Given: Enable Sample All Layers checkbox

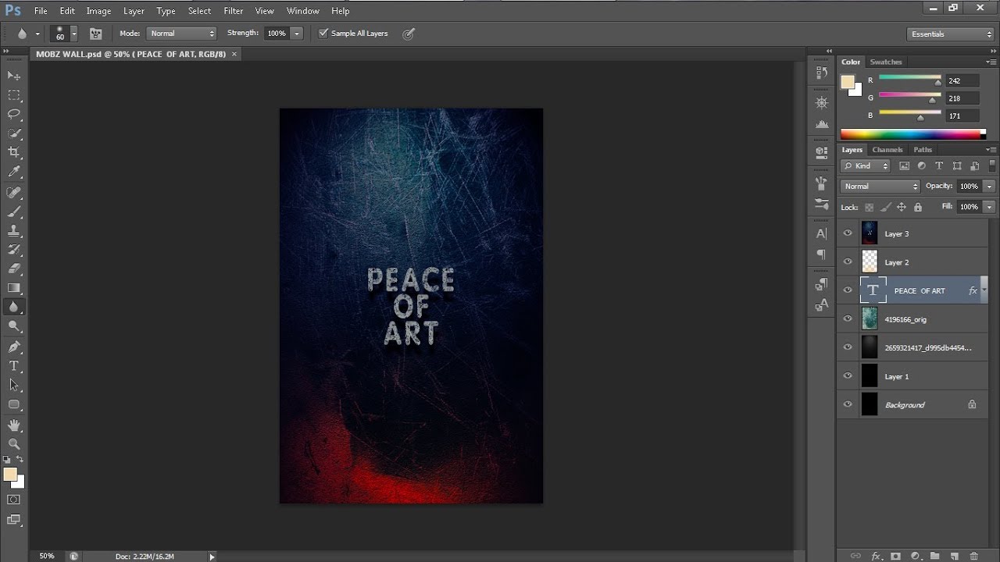Looking at the screenshot, I should pyautogui.click(x=323, y=34).
